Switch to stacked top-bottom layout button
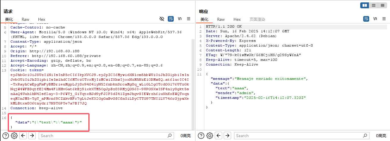Screen dimensions: 390x141 pyautogui.click(x=373, y=5)
